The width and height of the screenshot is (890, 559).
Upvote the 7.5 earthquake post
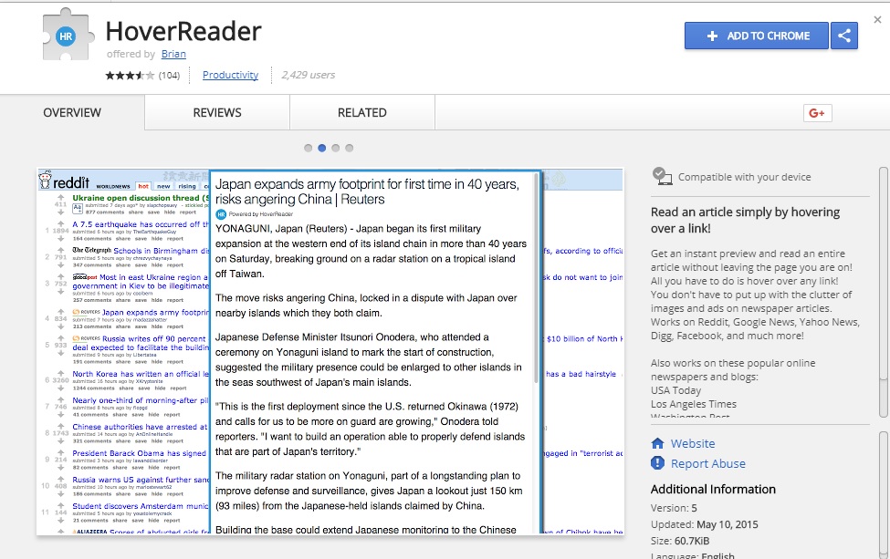[61, 223]
